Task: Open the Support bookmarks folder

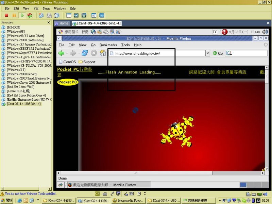Action: [87, 62]
